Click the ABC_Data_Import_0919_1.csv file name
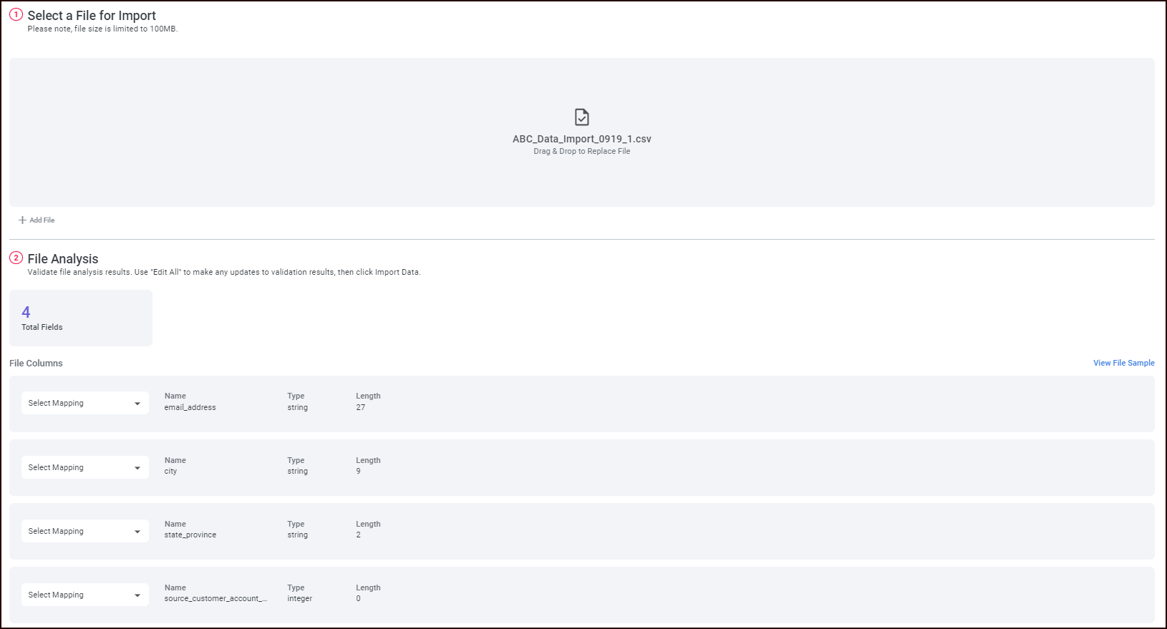The image size is (1167, 629). pos(581,139)
